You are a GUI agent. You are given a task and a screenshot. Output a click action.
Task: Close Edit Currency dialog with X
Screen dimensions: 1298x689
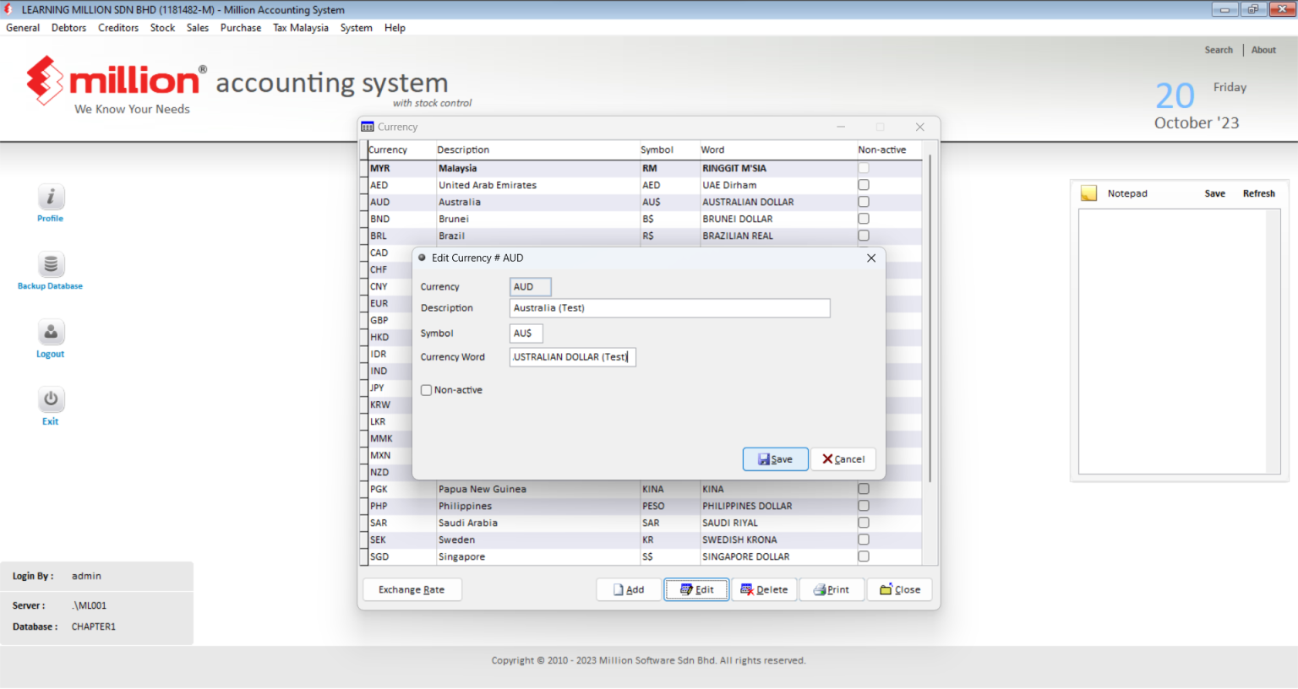click(871, 258)
